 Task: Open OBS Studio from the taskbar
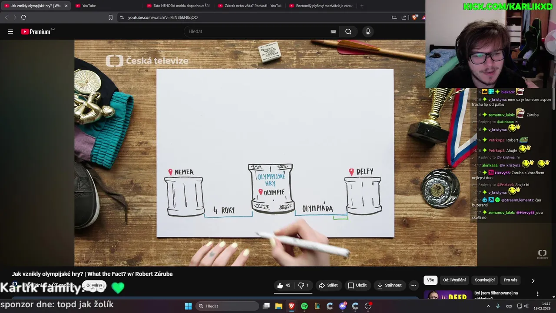[x=368, y=306]
